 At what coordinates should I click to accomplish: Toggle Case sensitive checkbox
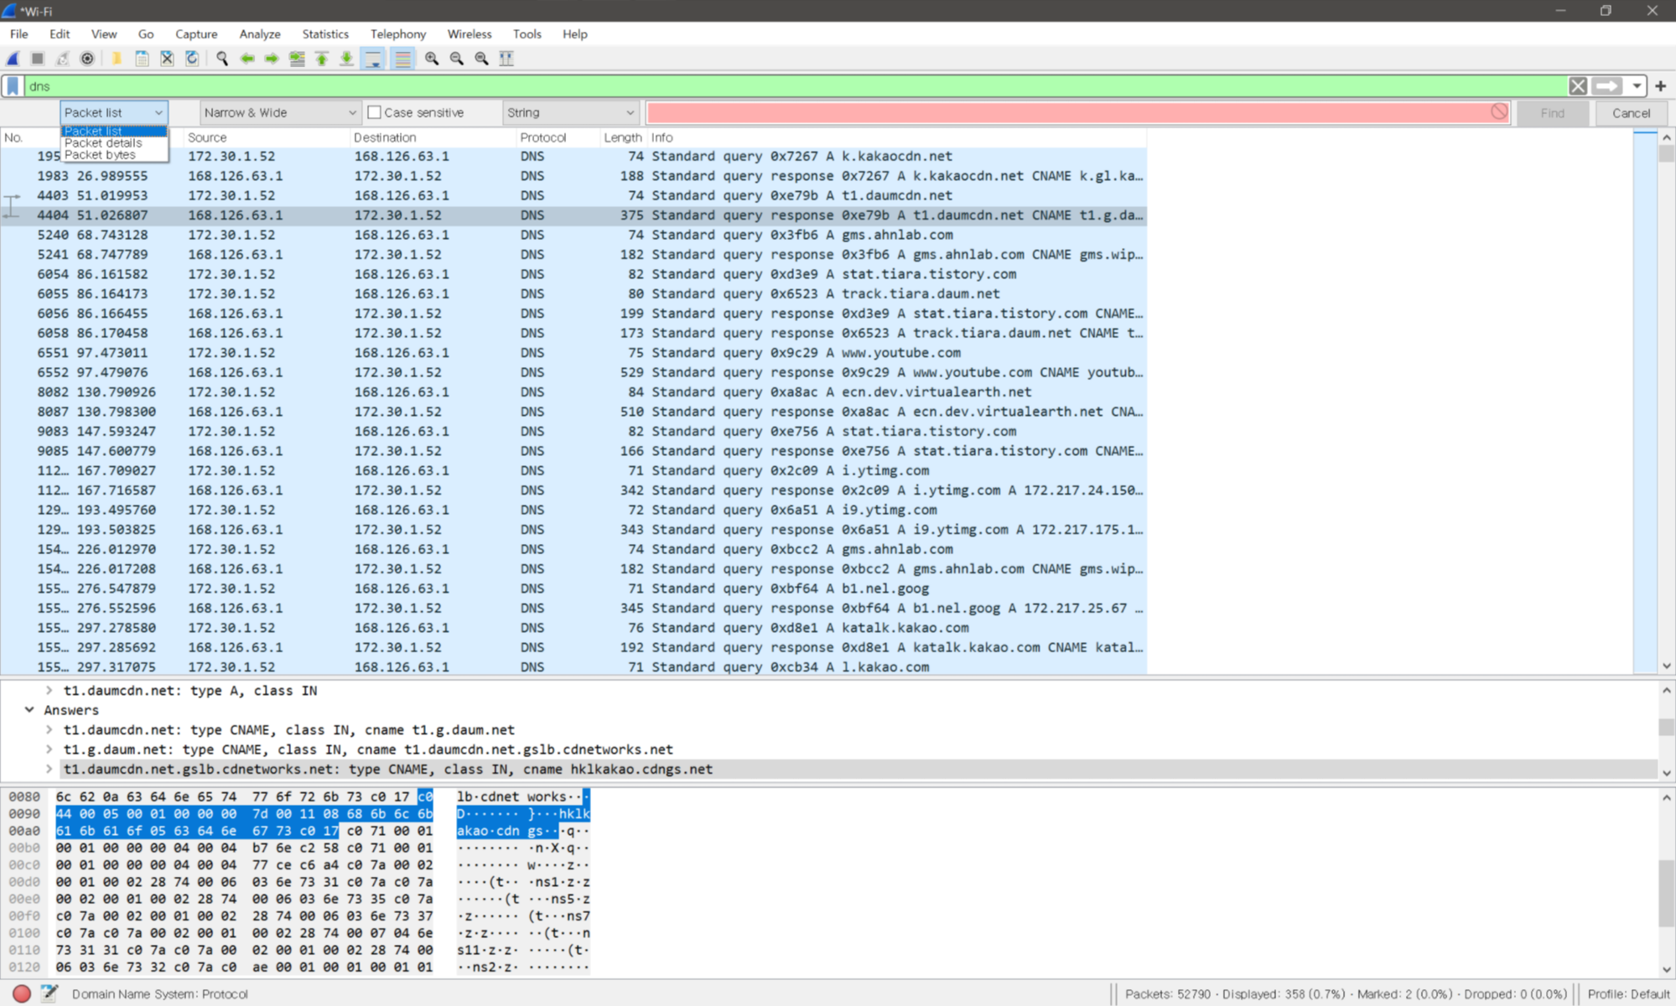point(375,112)
